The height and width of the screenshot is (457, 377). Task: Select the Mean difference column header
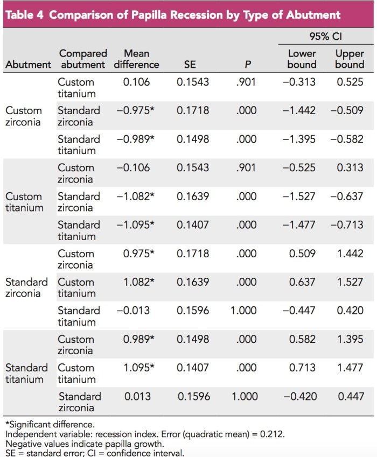136,59
